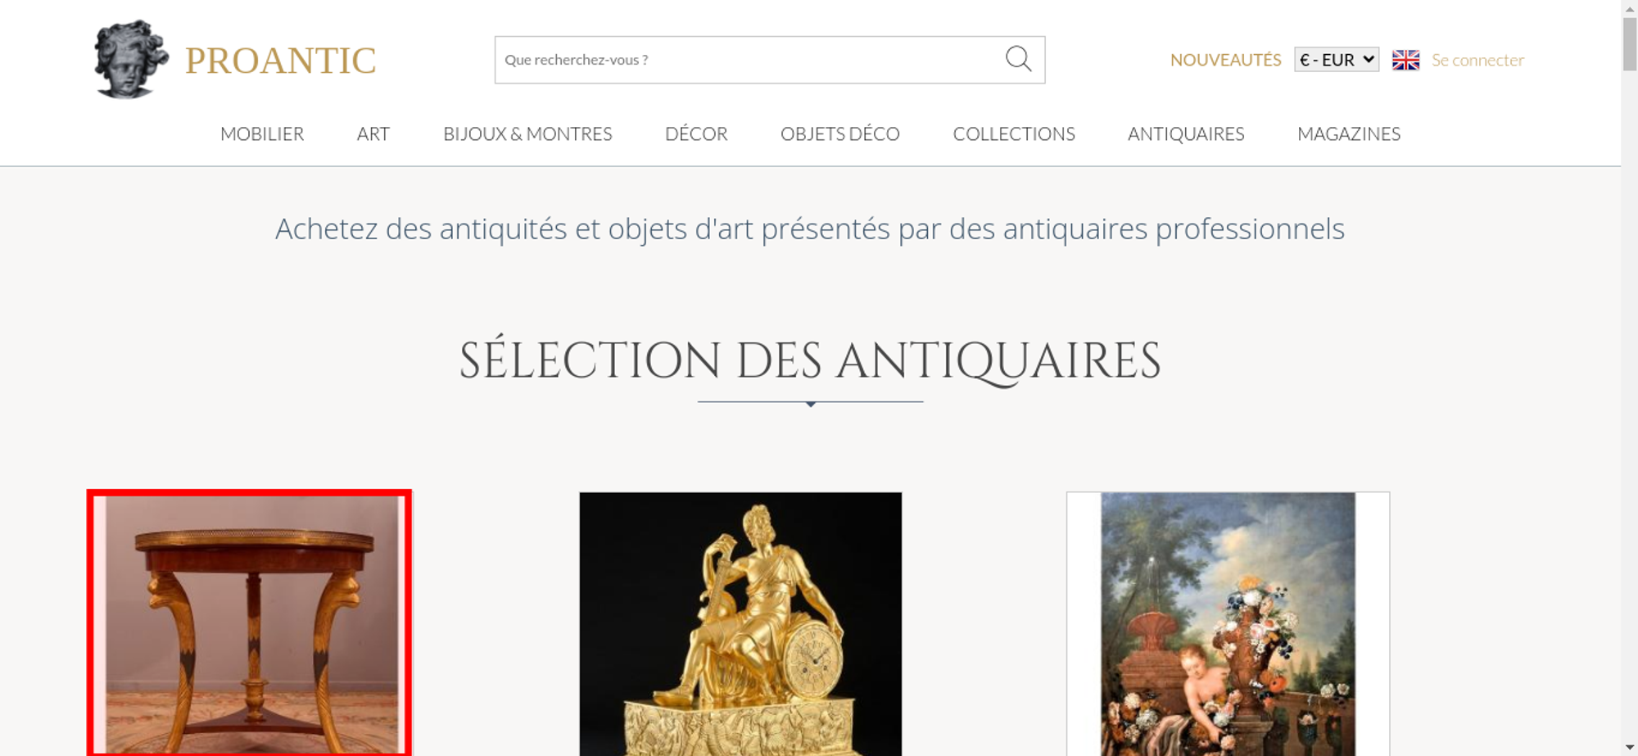1638x756 pixels.
Task: Click the UK flag language icon
Action: tap(1405, 60)
